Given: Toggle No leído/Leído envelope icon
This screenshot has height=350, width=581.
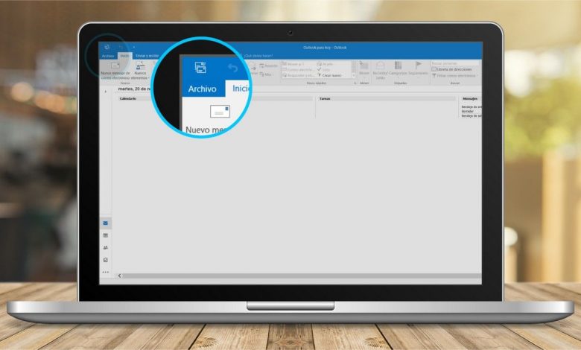Looking at the screenshot, I should click(x=380, y=70).
